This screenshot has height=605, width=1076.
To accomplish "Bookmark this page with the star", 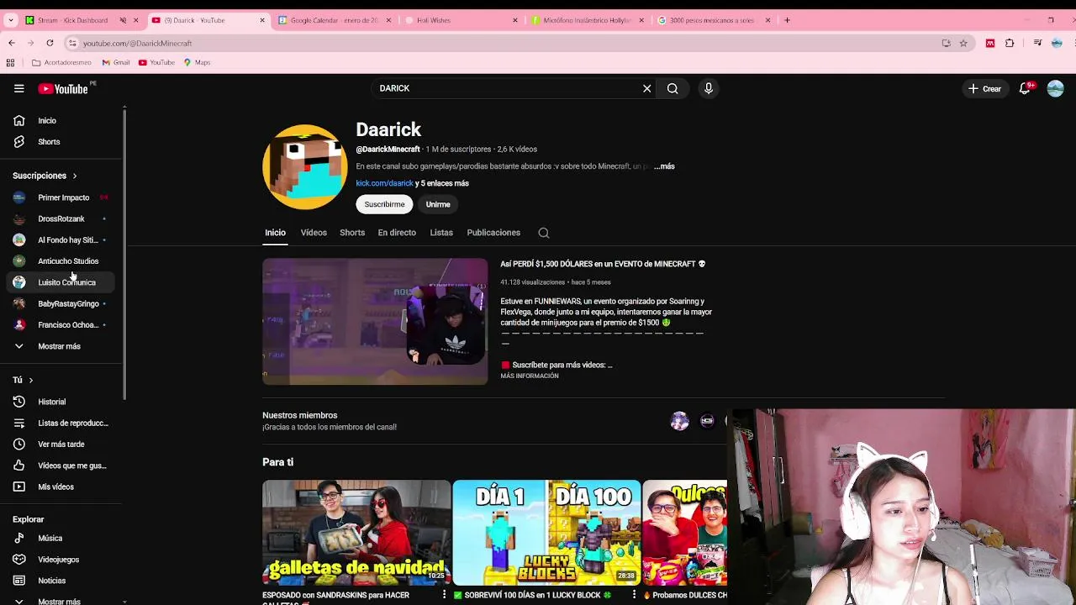I will (963, 43).
